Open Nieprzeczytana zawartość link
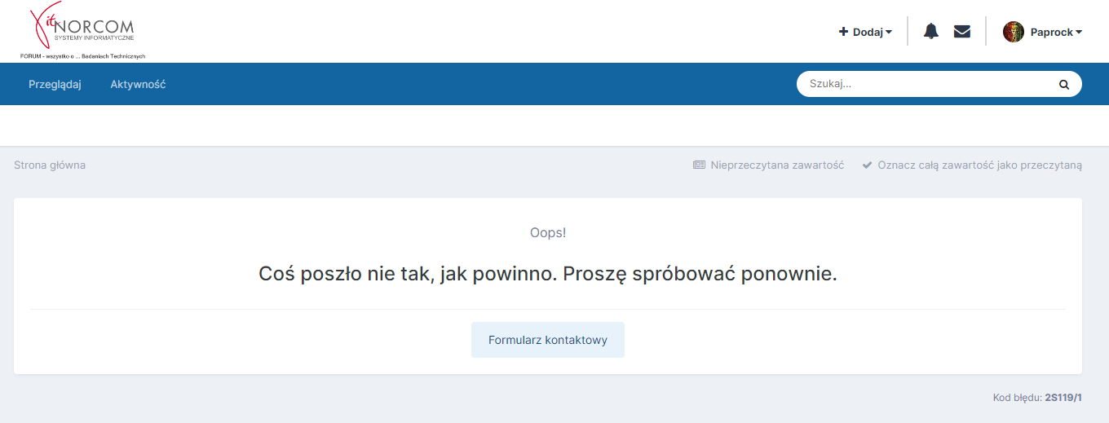The height and width of the screenshot is (423, 1109). click(768, 165)
